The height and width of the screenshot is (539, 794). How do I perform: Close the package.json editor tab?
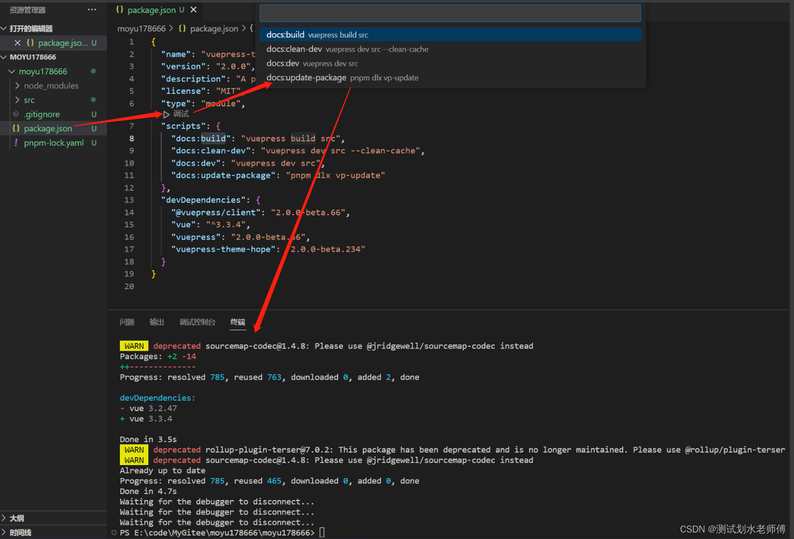click(194, 9)
